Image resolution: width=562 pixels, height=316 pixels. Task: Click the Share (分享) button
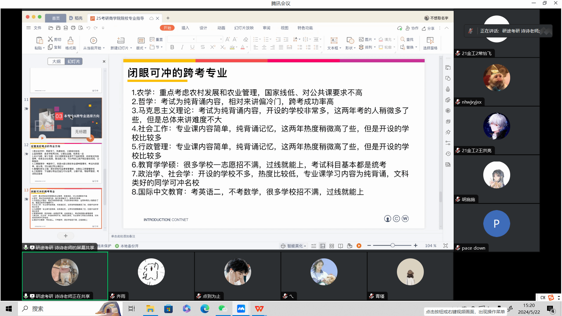pos(428,28)
